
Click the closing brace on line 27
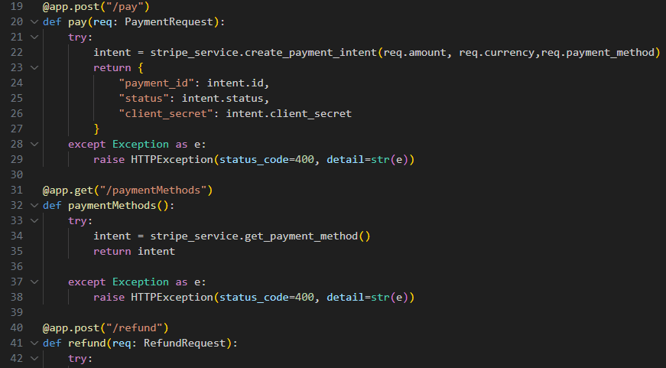[96, 129]
